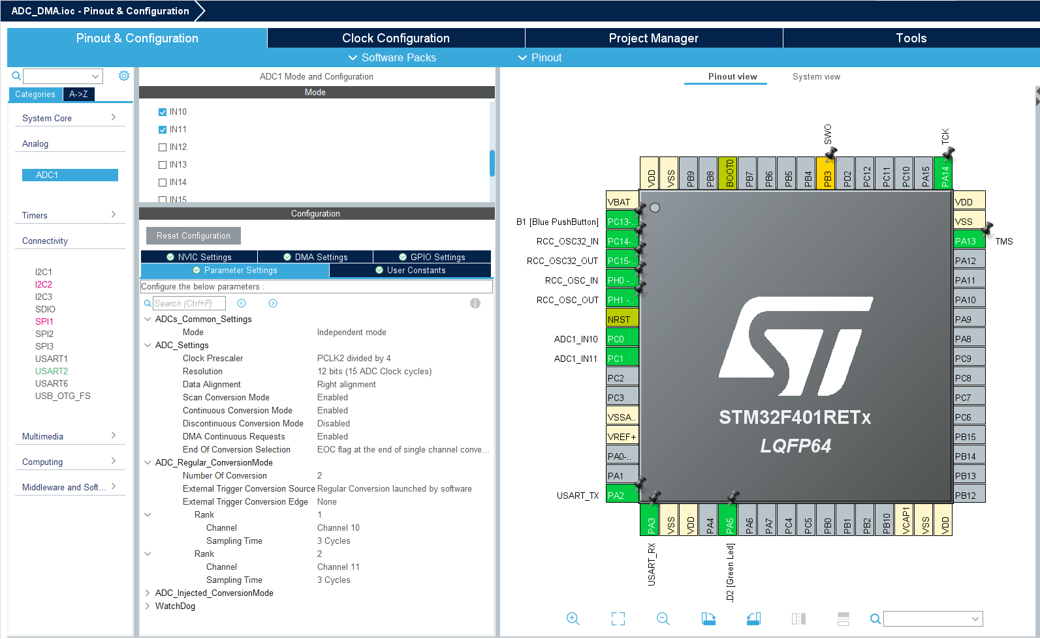The height and width of the screenshot is (639, 1040).
Task: Select pin PA3 USART_RX
Action: pos(651,519)
